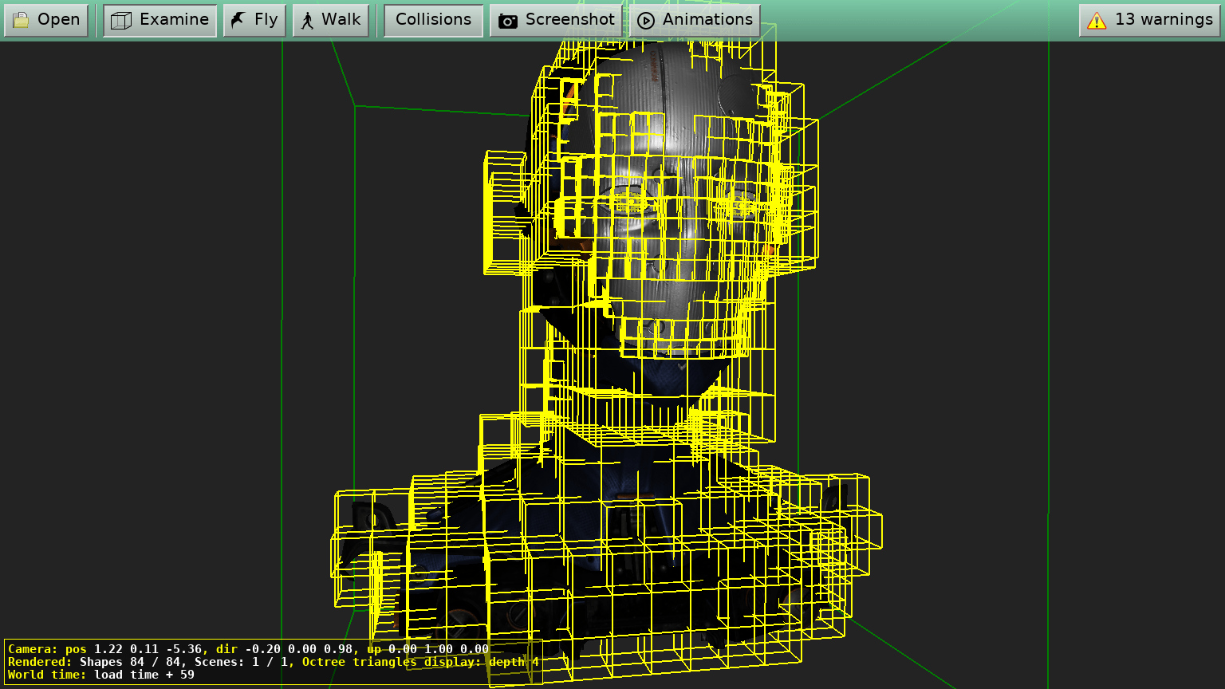Click Examine on the top toolbar

159,19
